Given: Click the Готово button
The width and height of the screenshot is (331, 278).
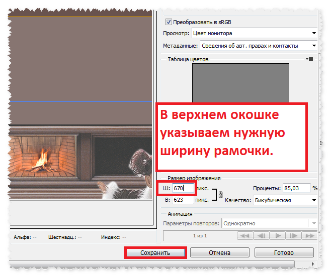Looking at the screenshot, I should click(x=284, y=252).
